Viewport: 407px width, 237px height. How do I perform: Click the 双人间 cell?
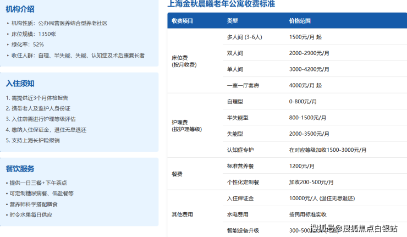click(x=235, y=53)
